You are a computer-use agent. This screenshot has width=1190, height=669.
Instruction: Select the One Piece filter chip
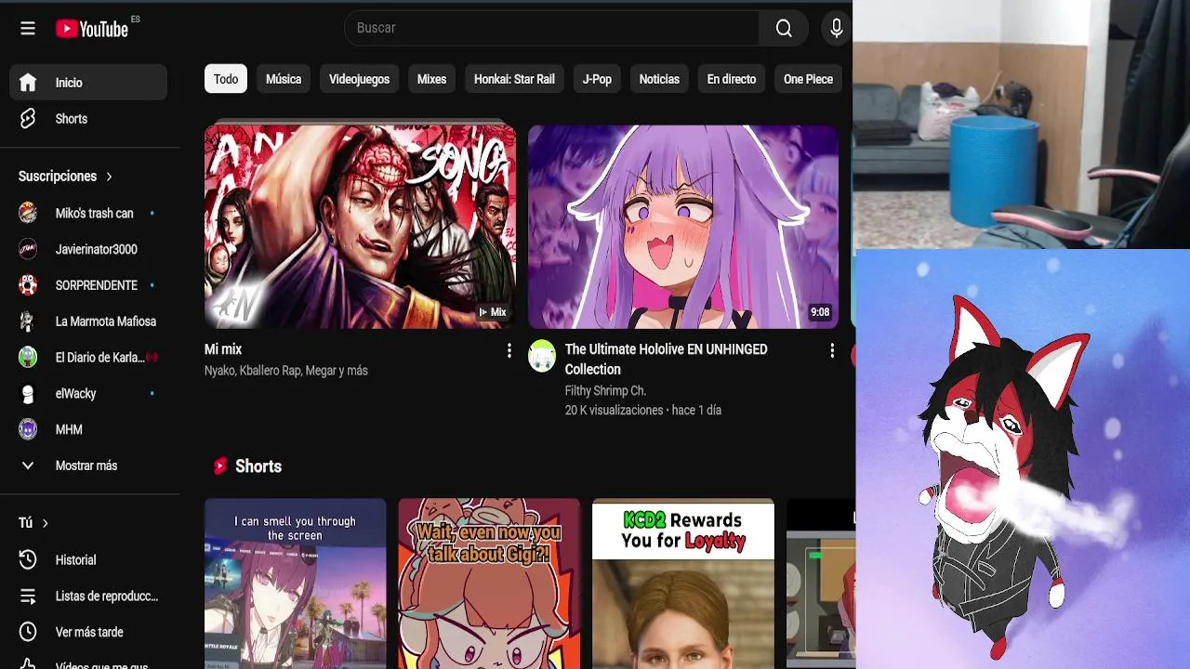[808, 79]
